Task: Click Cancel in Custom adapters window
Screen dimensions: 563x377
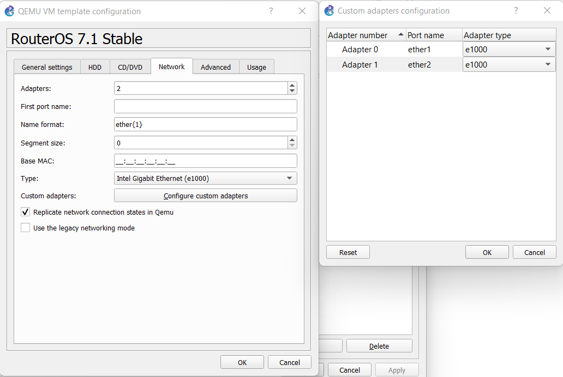Action: (x=534, y=252)
